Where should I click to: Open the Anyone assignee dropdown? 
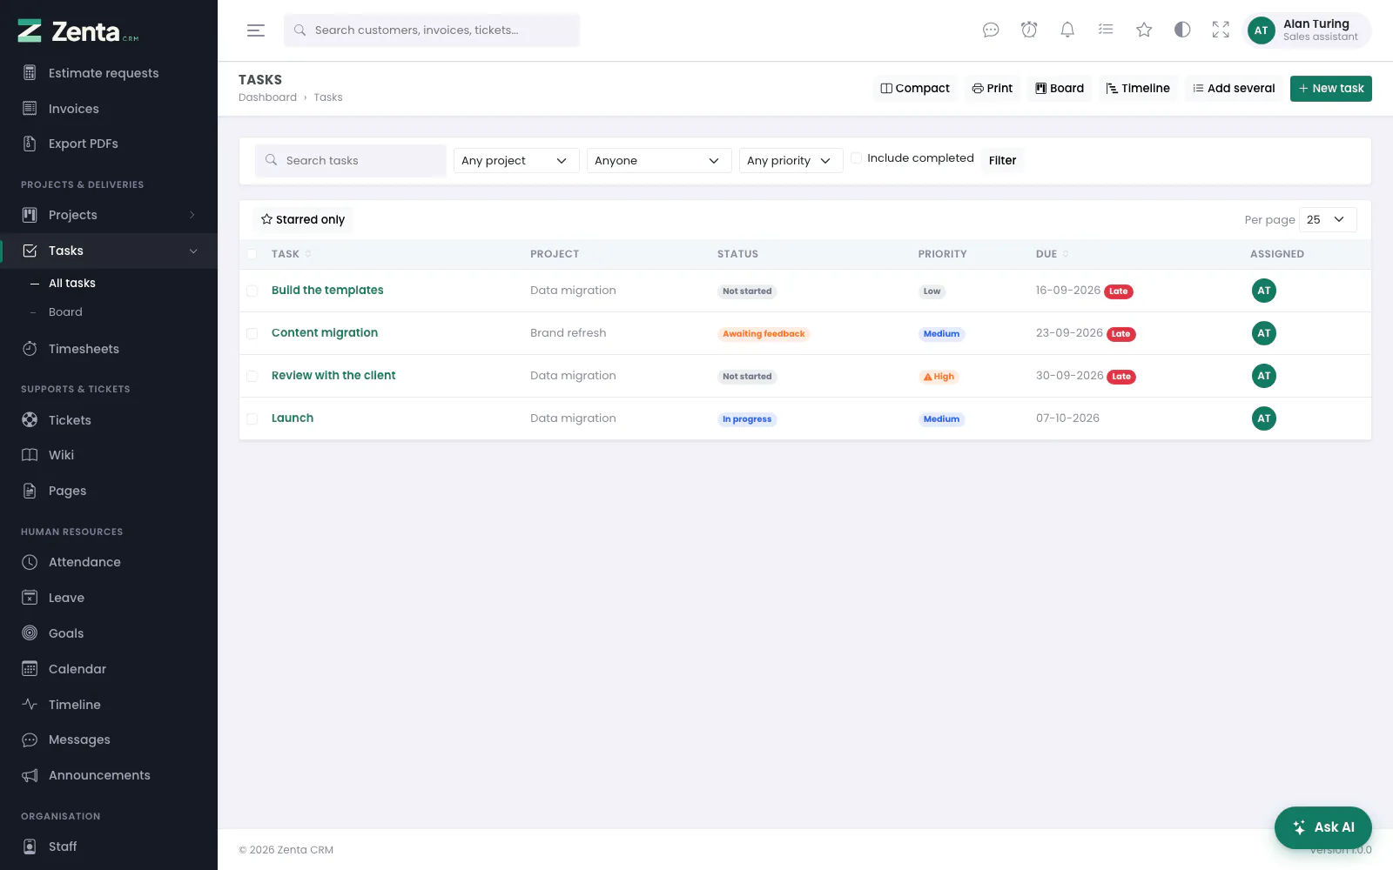pos(659,161)
